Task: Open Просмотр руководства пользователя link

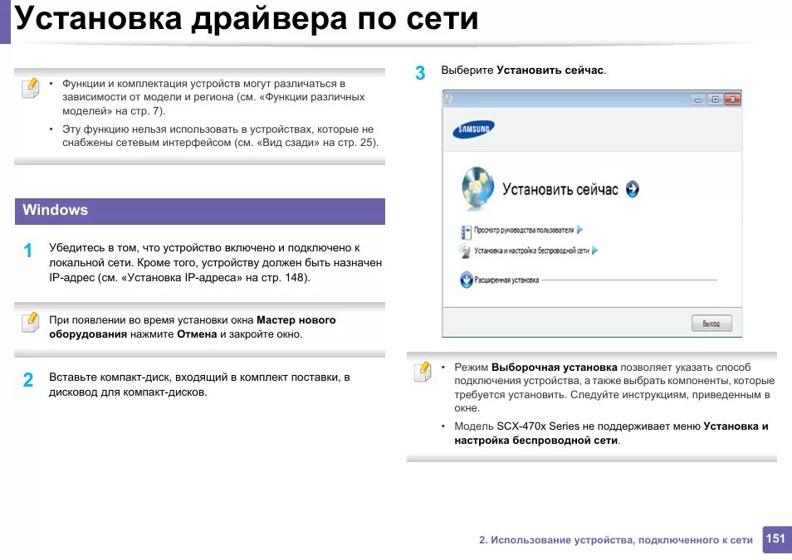Action: tap(524, 230)
